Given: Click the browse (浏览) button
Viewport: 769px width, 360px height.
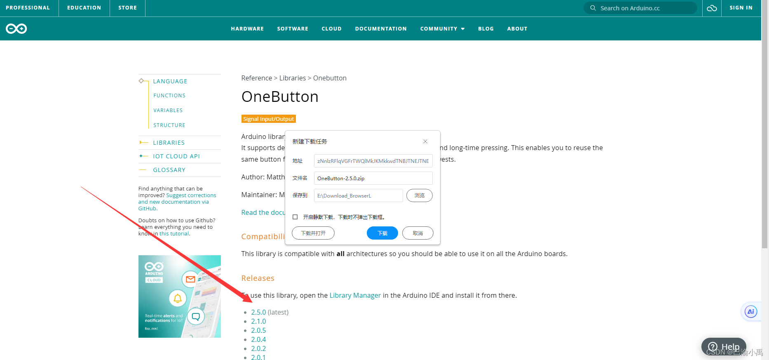Looking at the screenshot, I should (x=420, y=195).
